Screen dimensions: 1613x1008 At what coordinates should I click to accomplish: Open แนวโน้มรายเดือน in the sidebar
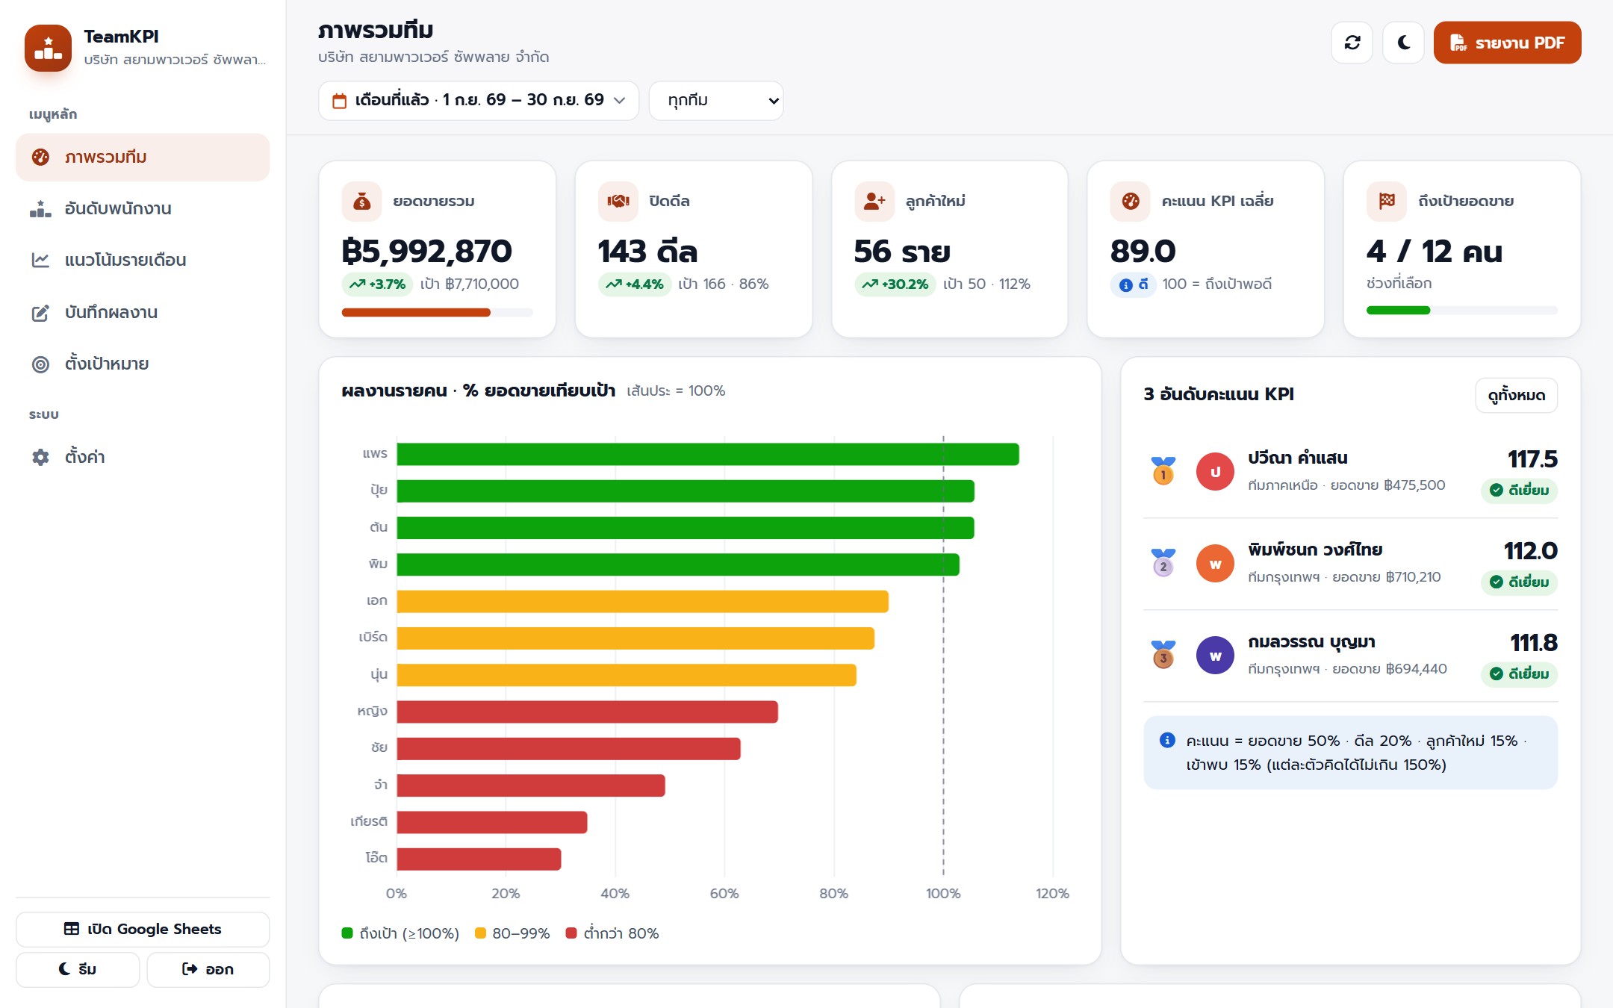tap(143, 261)
